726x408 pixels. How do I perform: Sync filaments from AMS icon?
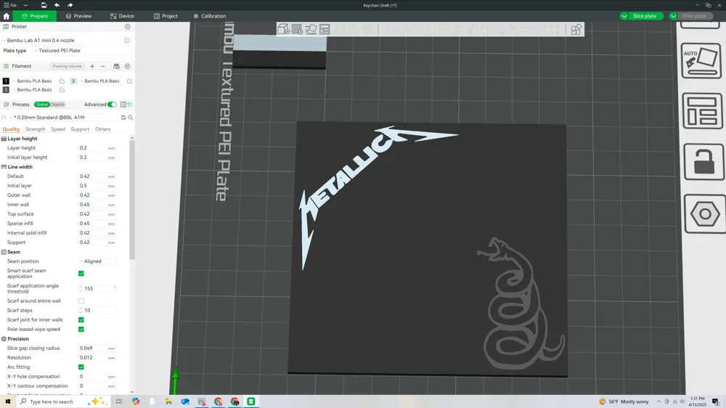coord(116,66)
